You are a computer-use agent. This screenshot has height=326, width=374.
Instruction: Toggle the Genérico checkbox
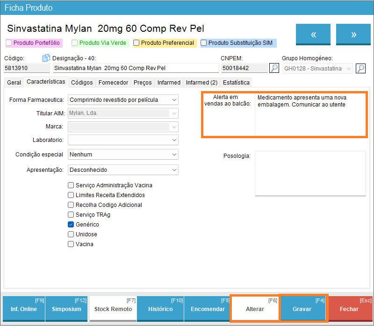pyautogui.click(x=71, y=225)
